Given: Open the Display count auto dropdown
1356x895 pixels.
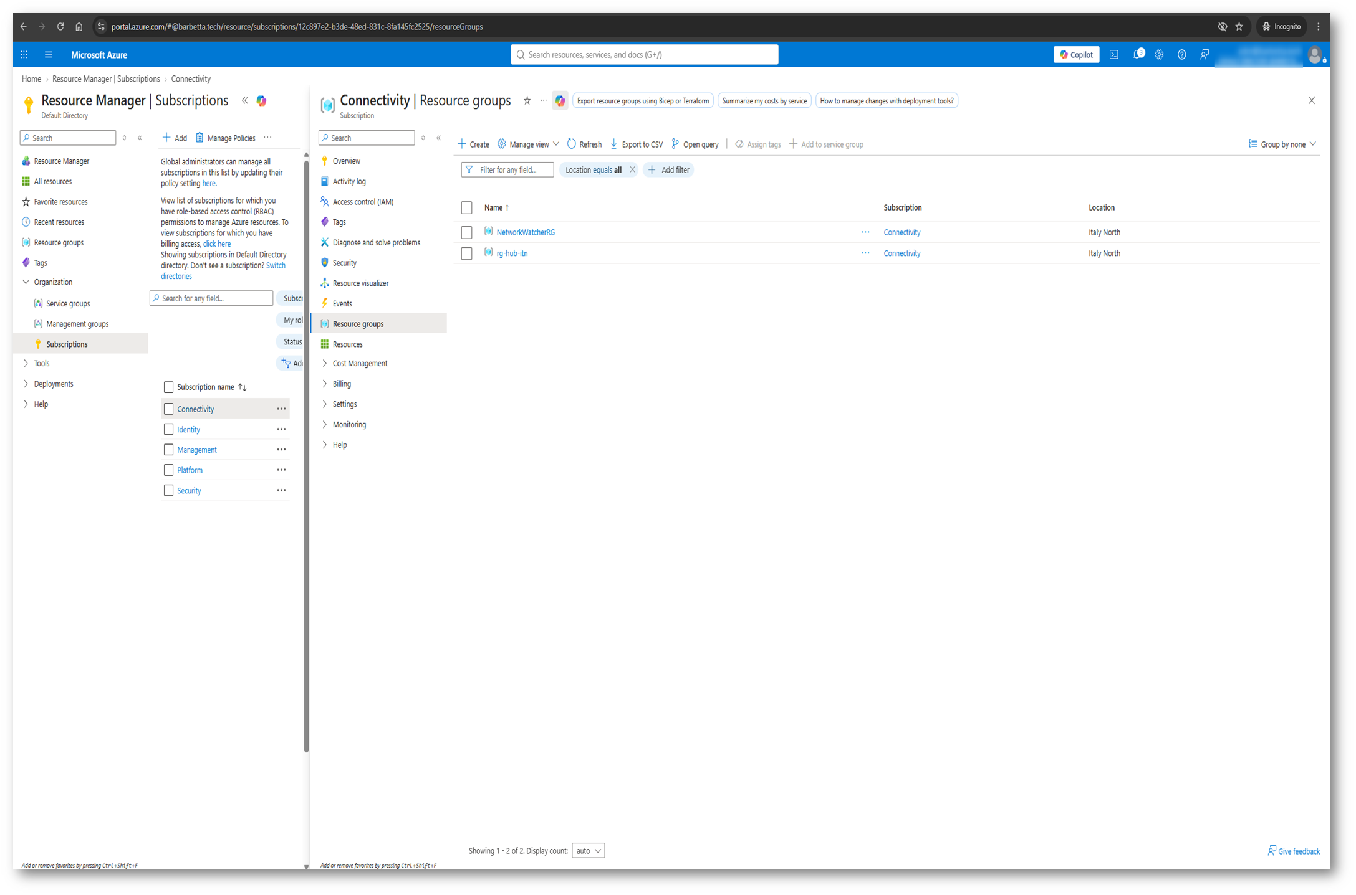Looking at the screenshot, I should (x=589, y=851).
